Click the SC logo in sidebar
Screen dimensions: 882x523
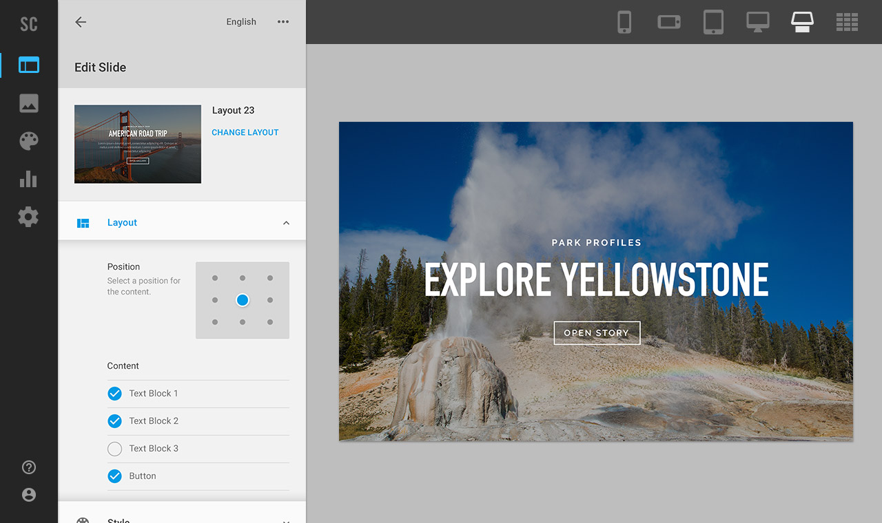[x=28, y=24]
